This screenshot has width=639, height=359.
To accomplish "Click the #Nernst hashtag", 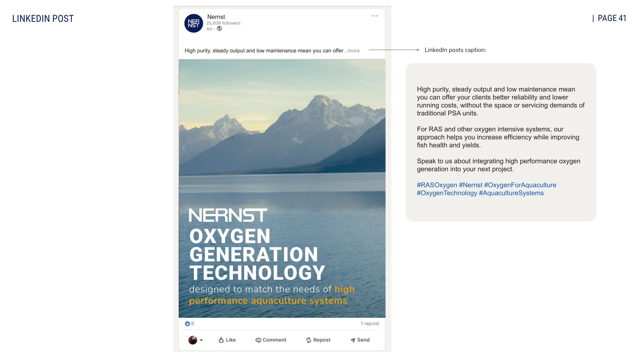I will pyautogui.click(x=470, y=185).
